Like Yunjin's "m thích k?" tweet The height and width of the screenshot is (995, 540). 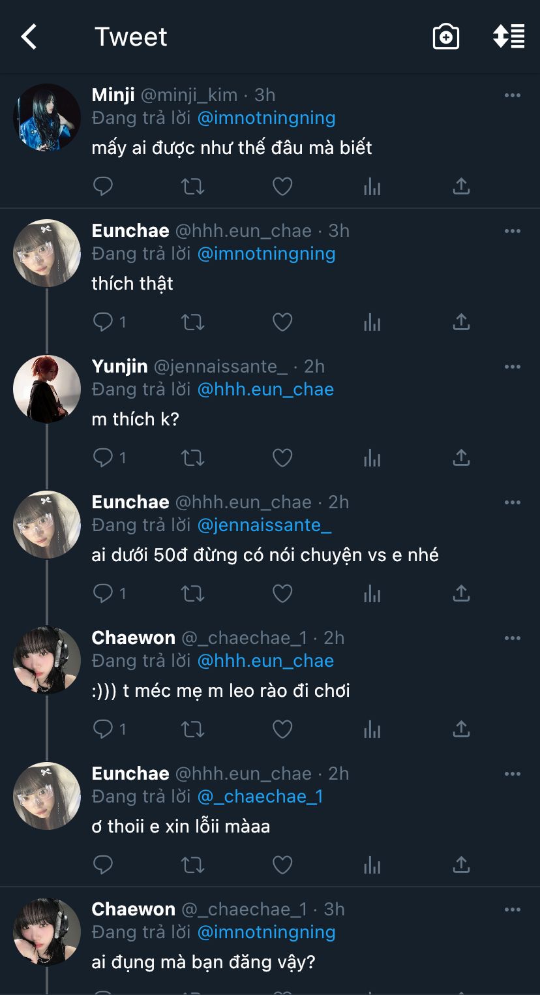(282, 458)
